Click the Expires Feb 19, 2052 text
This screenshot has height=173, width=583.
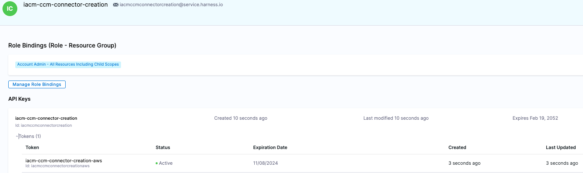[x=535, y=118]
